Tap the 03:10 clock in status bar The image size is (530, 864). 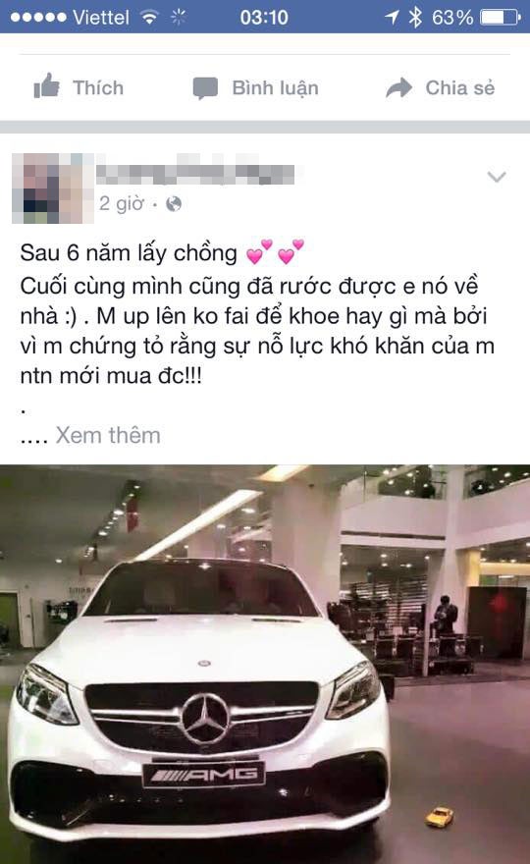point(264,17)
